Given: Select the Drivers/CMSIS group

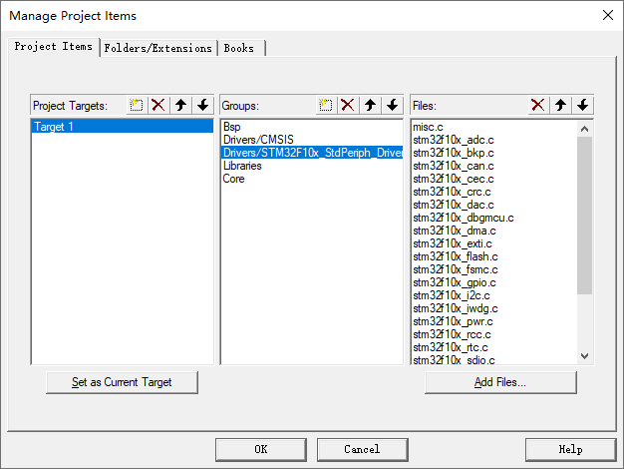Looking at the screenshot, I should (312, 140).
